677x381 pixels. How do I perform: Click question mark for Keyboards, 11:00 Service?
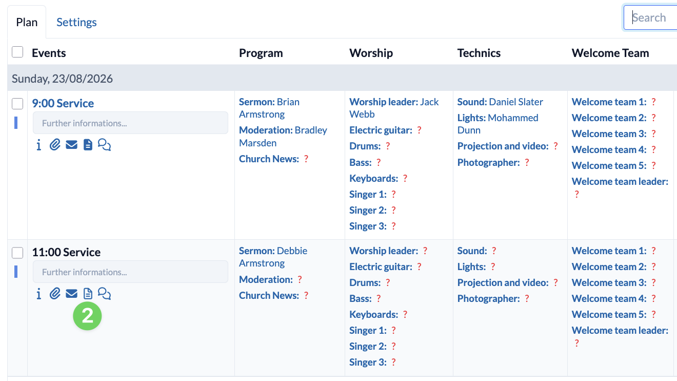pos(405,315)
